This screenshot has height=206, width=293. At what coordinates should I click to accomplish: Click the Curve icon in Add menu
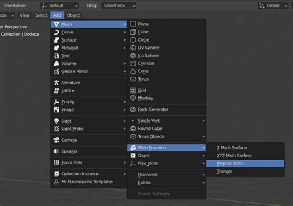56,32
